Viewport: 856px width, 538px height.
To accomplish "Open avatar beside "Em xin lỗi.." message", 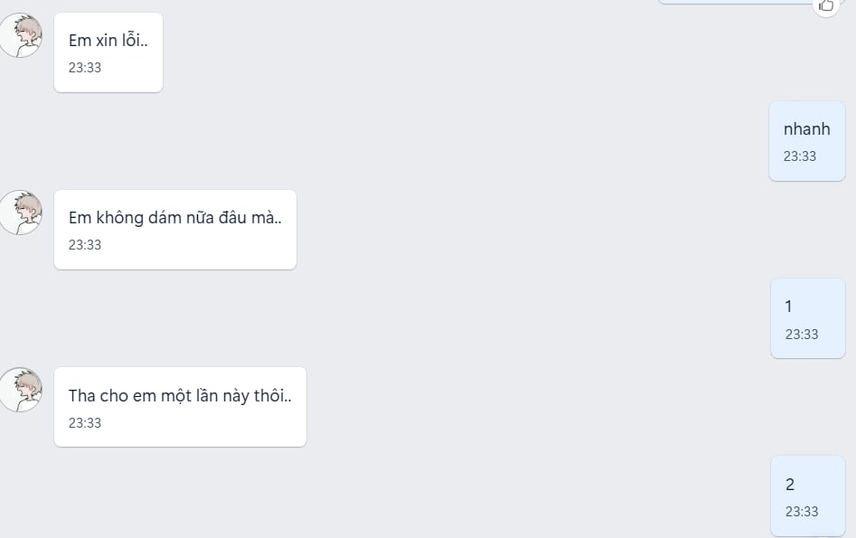I will click(21, 36).
